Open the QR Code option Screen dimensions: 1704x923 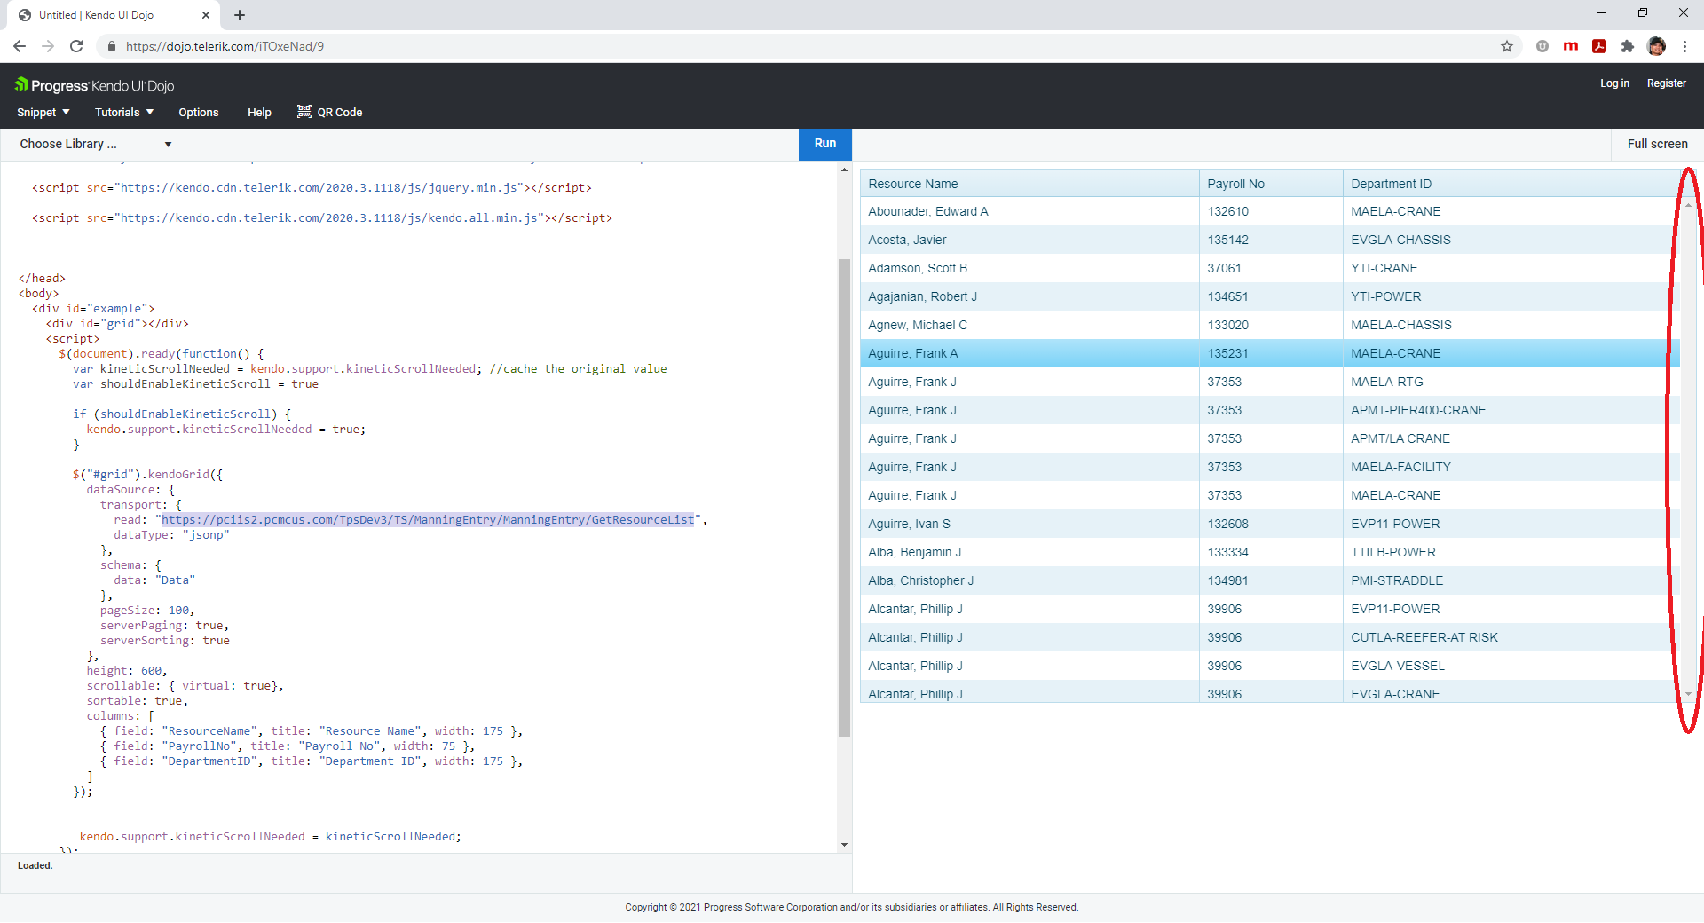coord(329,113)
